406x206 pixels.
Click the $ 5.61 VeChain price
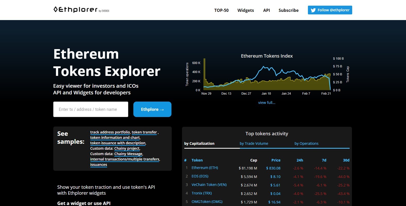click(x=275, y=185)
